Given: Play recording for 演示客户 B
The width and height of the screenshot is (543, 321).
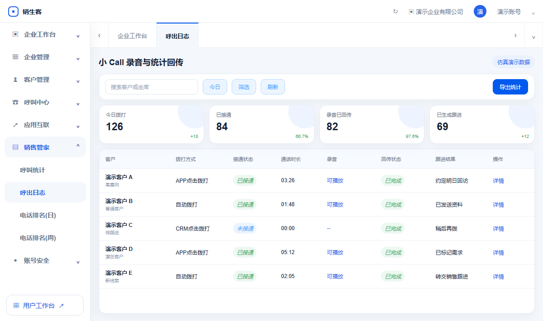Looking at the screenshot, I should [x=335, y=205].
